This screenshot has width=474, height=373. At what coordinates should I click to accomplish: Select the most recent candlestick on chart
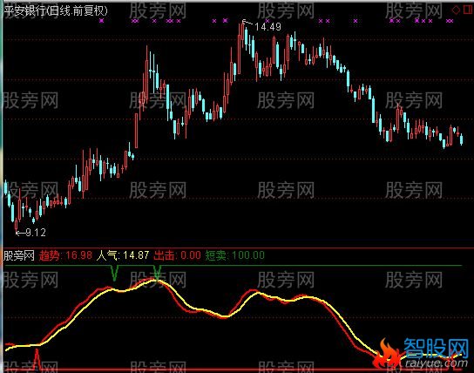461,139
